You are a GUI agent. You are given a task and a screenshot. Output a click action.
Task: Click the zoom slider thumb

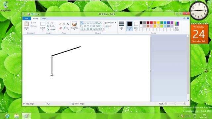(175, 103)
